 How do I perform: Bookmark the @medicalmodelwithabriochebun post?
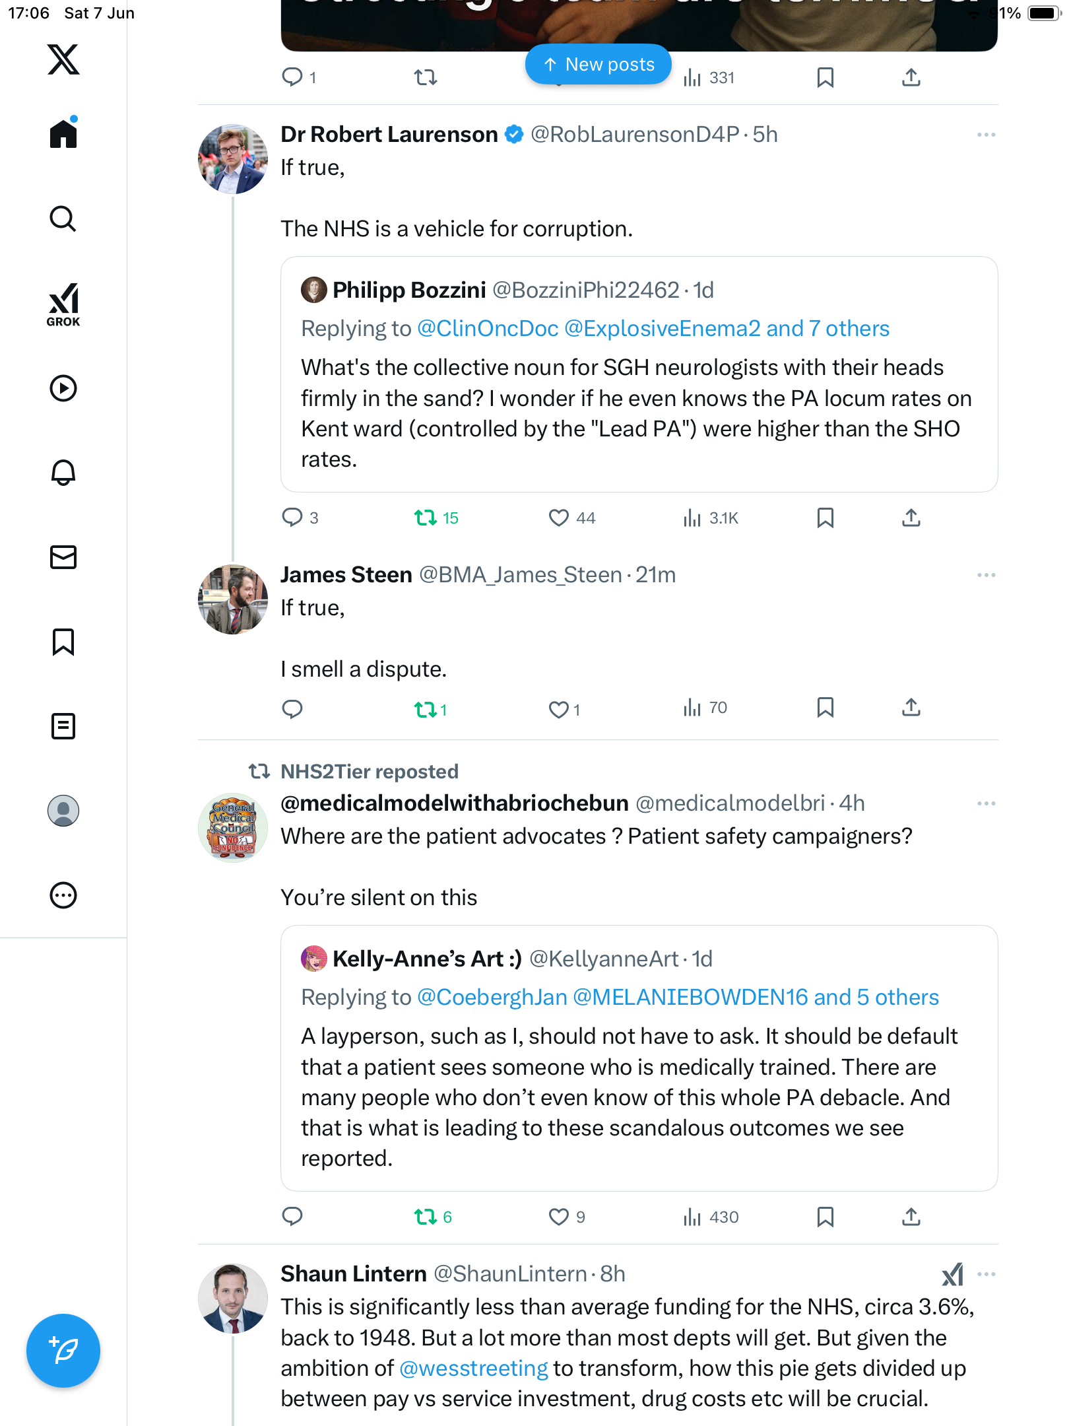click(x=825, y=1217)
